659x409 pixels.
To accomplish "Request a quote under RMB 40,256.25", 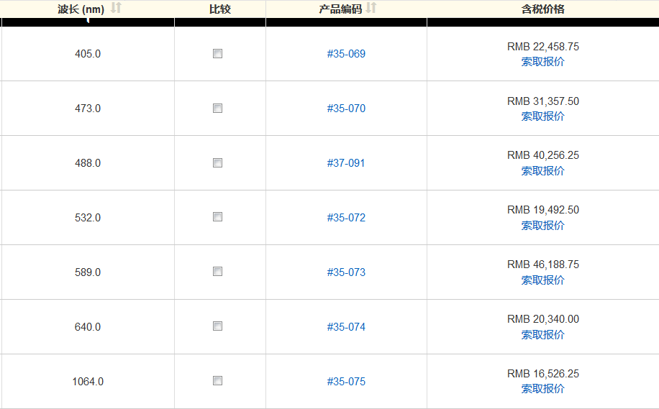I will click(x=542, y=171).
